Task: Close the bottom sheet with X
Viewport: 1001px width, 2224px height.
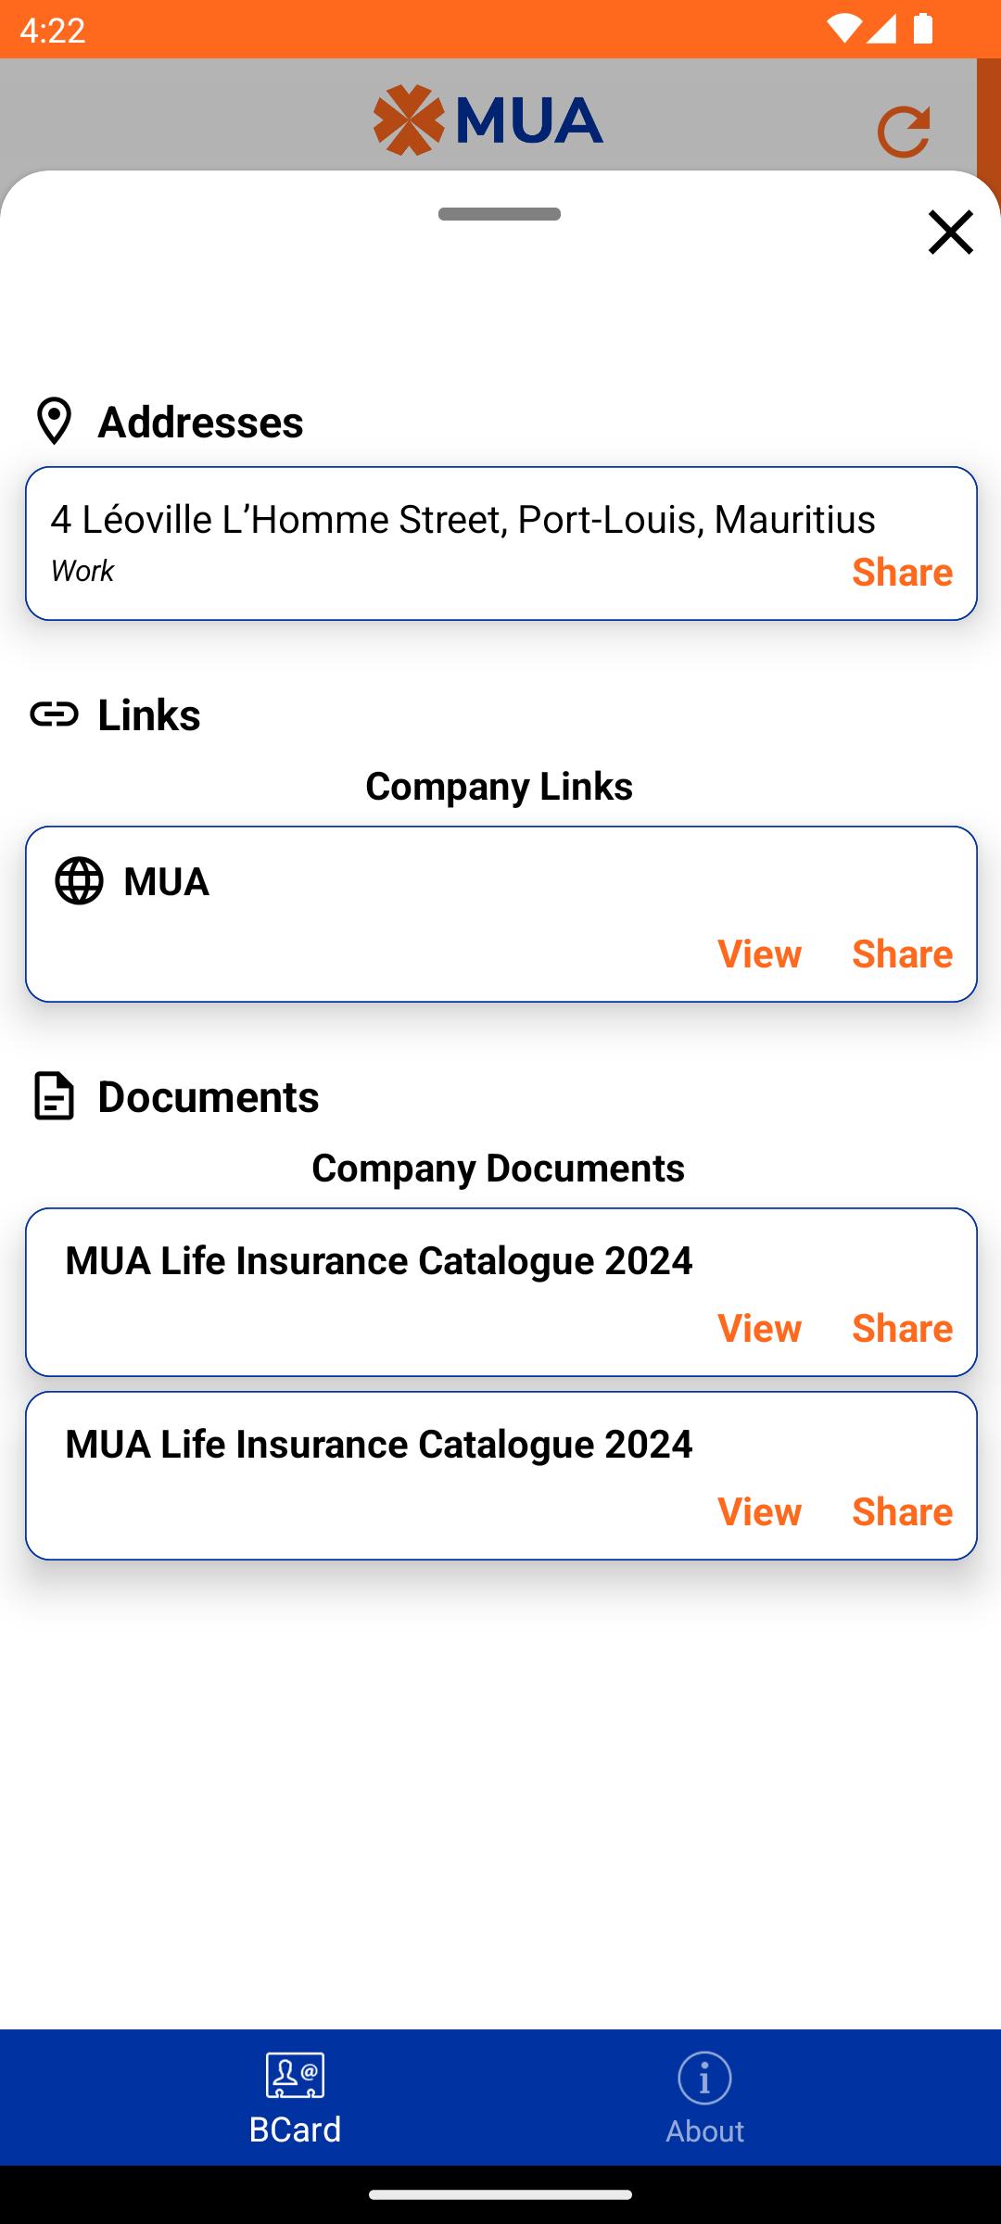Action: click(951, 232)
